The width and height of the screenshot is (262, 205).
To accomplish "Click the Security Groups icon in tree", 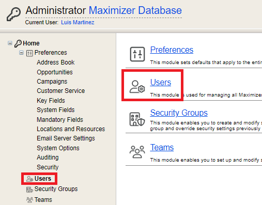I will (29, 190).
